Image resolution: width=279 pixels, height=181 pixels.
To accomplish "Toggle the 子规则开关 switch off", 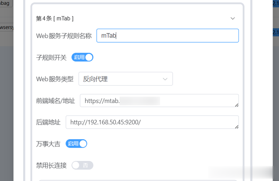I will tap(82, 57).
